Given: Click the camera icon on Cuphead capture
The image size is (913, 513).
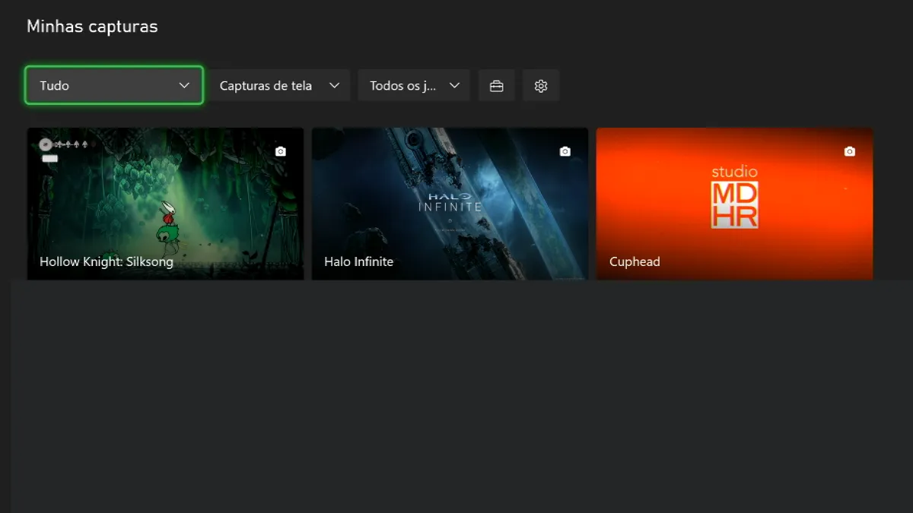Looking at the screenshot, I should pyautogui.click(x=850, y=151).
